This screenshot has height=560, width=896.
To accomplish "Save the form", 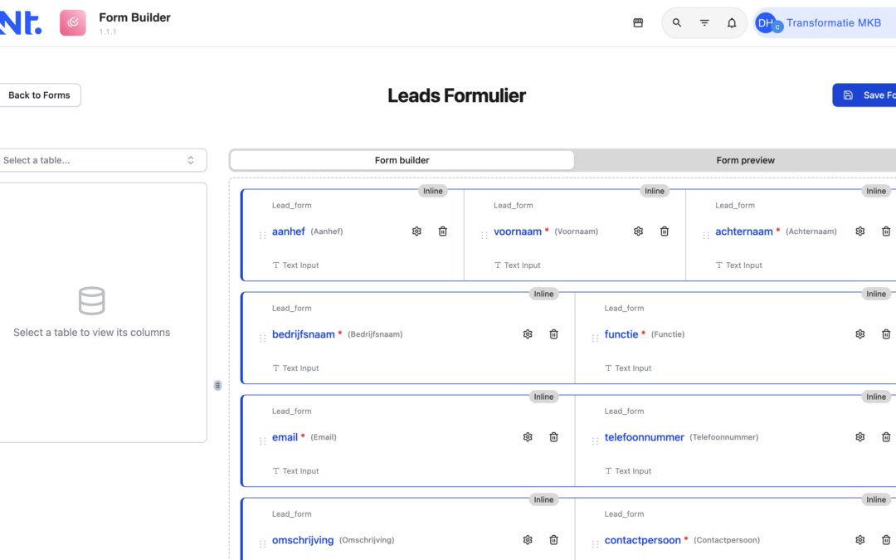I will click(x=864, y=95).
